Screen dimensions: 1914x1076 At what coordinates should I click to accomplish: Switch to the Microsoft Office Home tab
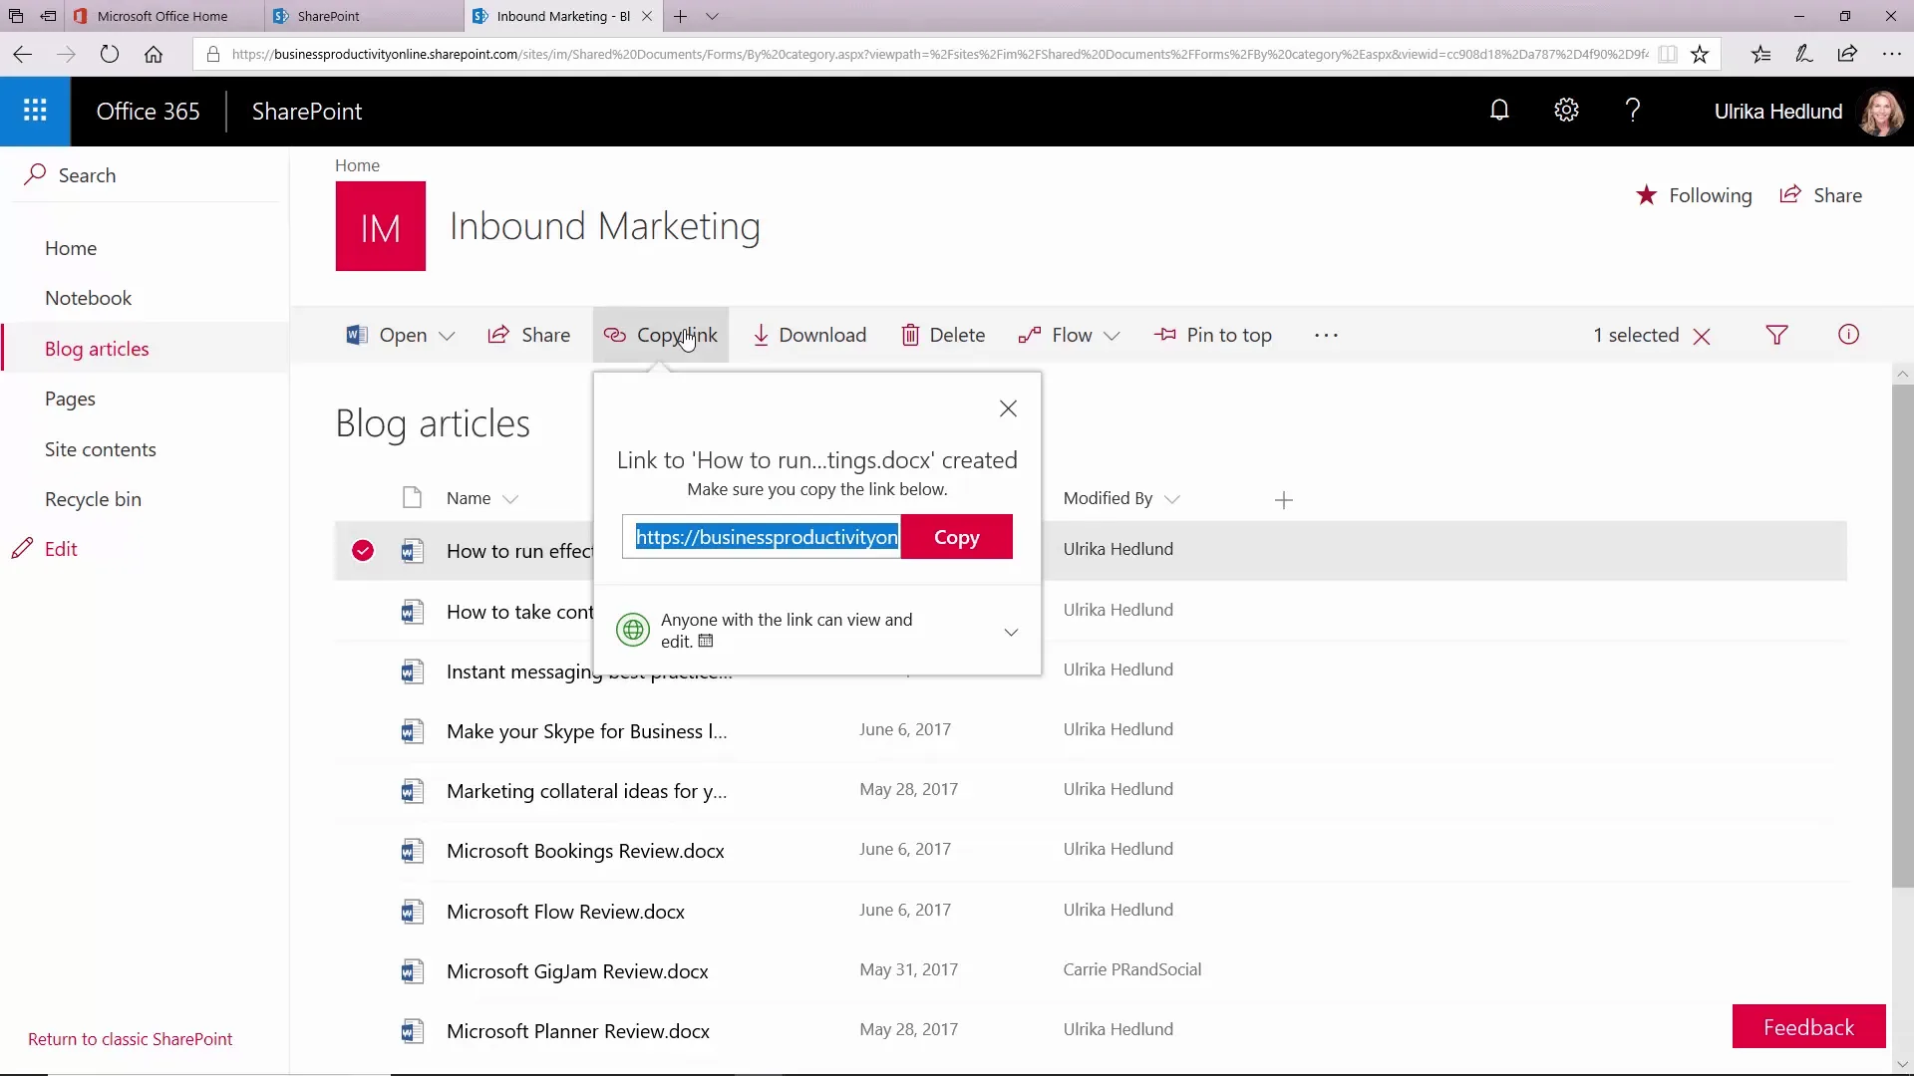point(162,16)
